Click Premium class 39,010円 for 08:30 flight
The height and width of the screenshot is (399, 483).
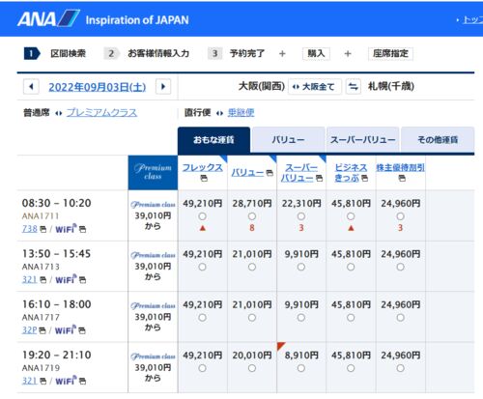coord(153,215)
